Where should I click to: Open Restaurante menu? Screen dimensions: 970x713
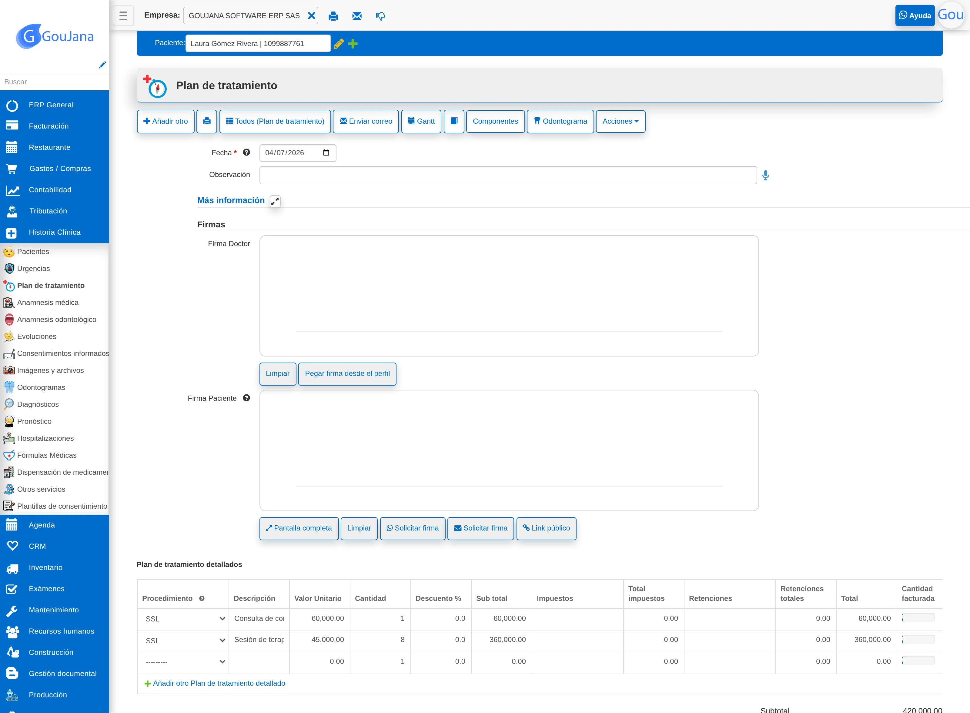coord(54,147)
